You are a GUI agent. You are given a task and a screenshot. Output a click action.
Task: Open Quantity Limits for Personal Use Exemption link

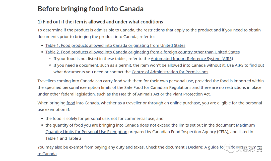point(86,132)
